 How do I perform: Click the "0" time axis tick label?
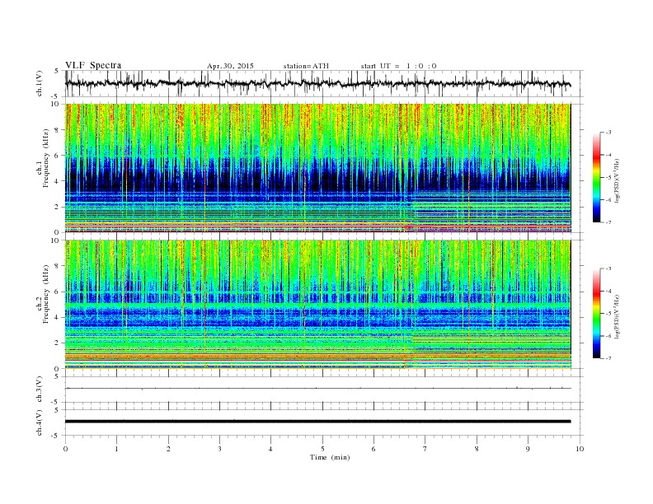(65, 449)
